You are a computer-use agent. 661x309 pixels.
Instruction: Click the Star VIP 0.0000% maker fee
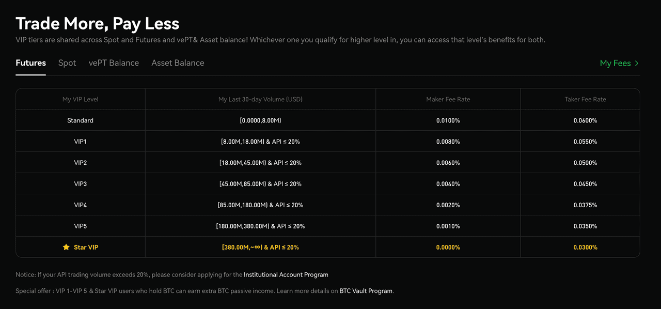click(x=448, y=248)
